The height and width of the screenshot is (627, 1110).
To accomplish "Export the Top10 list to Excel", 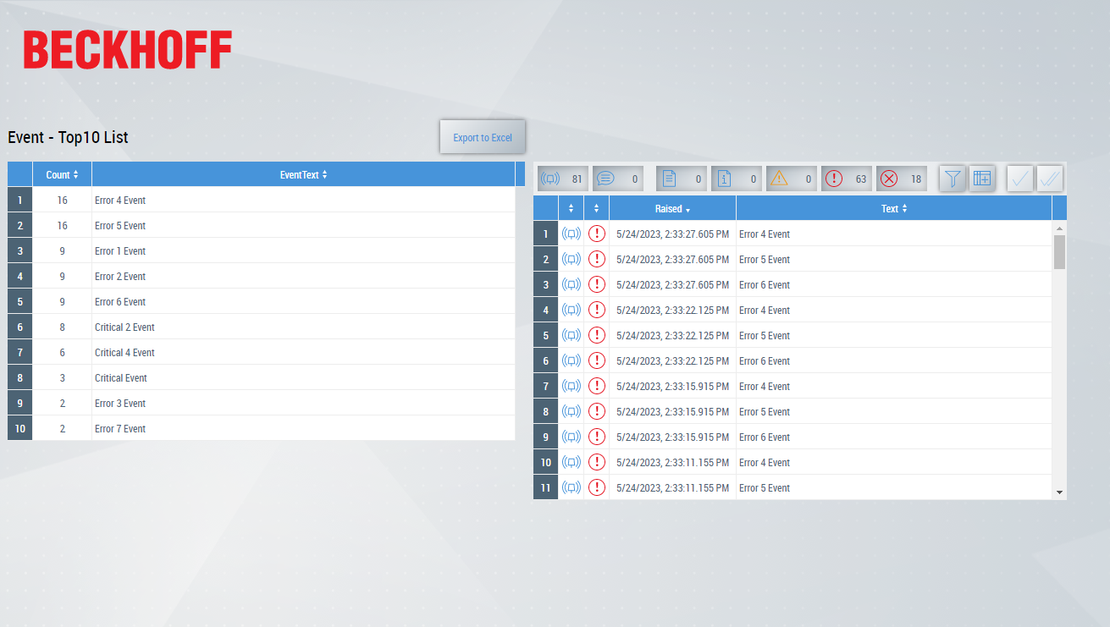I will tap(483, 137).
